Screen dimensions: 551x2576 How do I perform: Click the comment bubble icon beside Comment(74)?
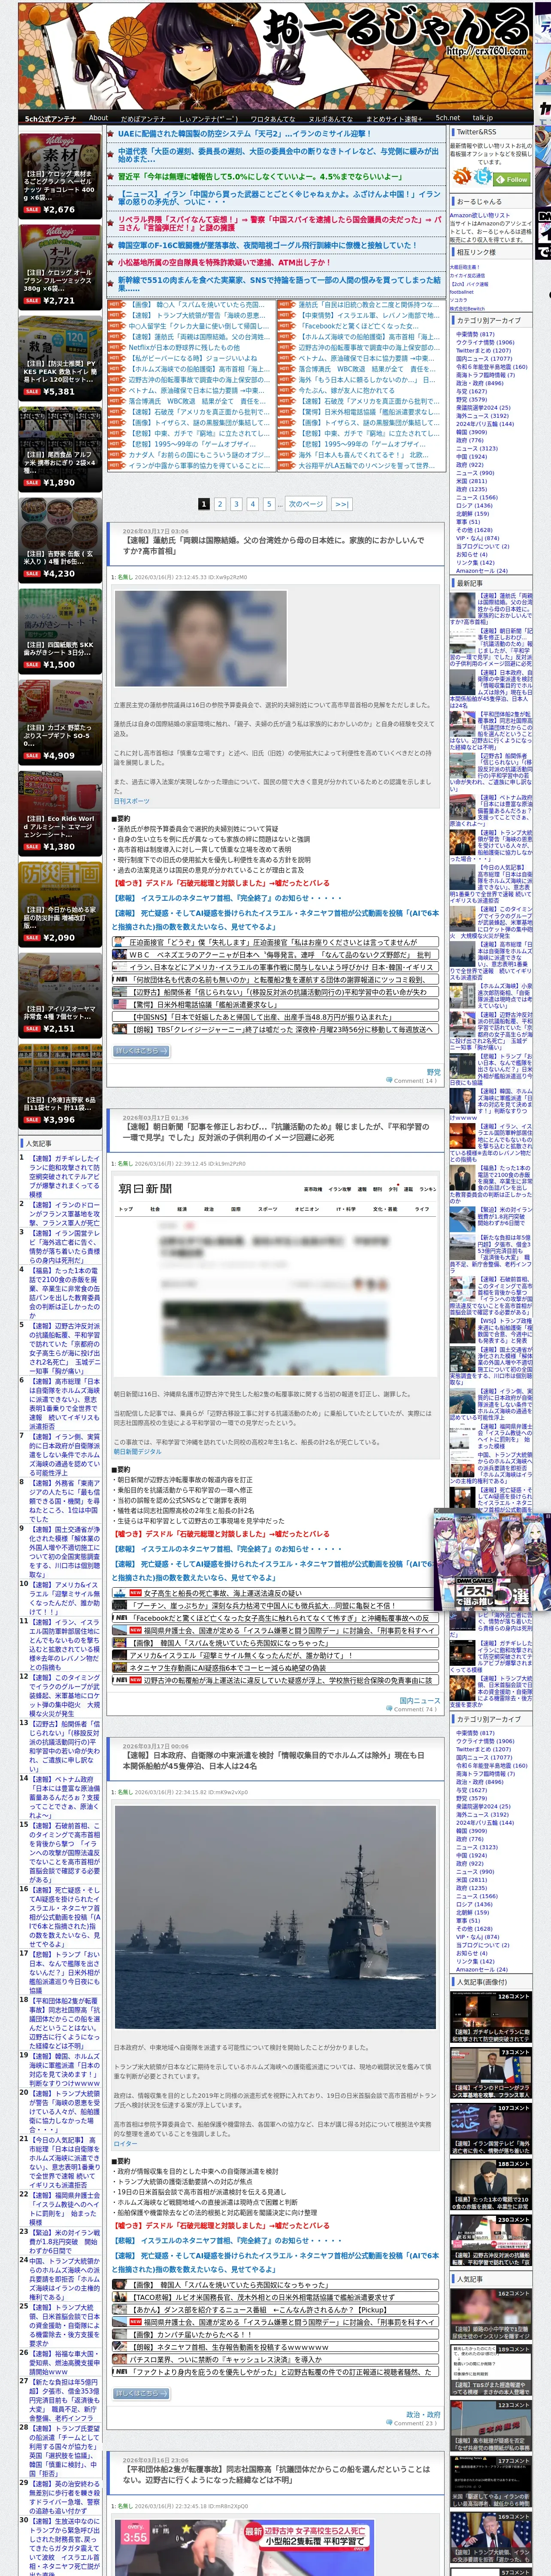click(x=389, y=1709)
